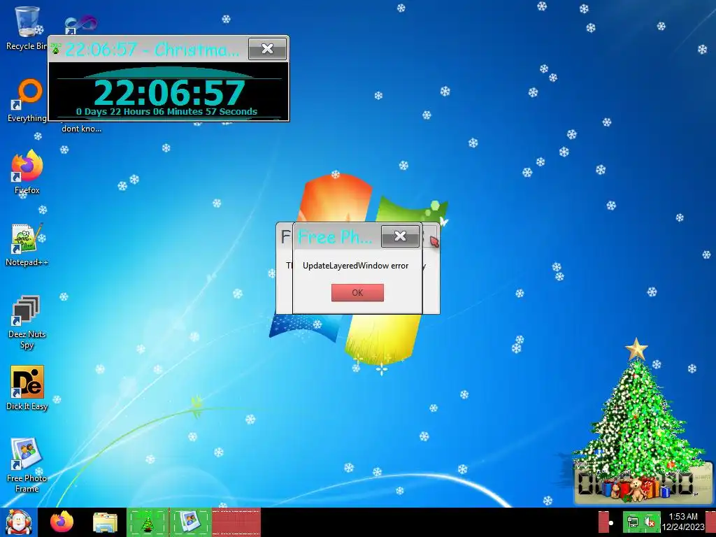Viewport: 716px width, 537px height.
Task: Click the 'dont kno...' desktop icon label
Action: pyautogui.click(x=81, y=129)
